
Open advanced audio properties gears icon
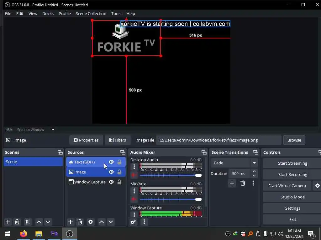click(x=133, y=222)
